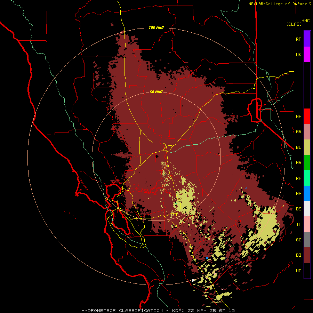313x313 pixels.
Task: Click the 50 NMI range ring label
Action: pos(156,92)
